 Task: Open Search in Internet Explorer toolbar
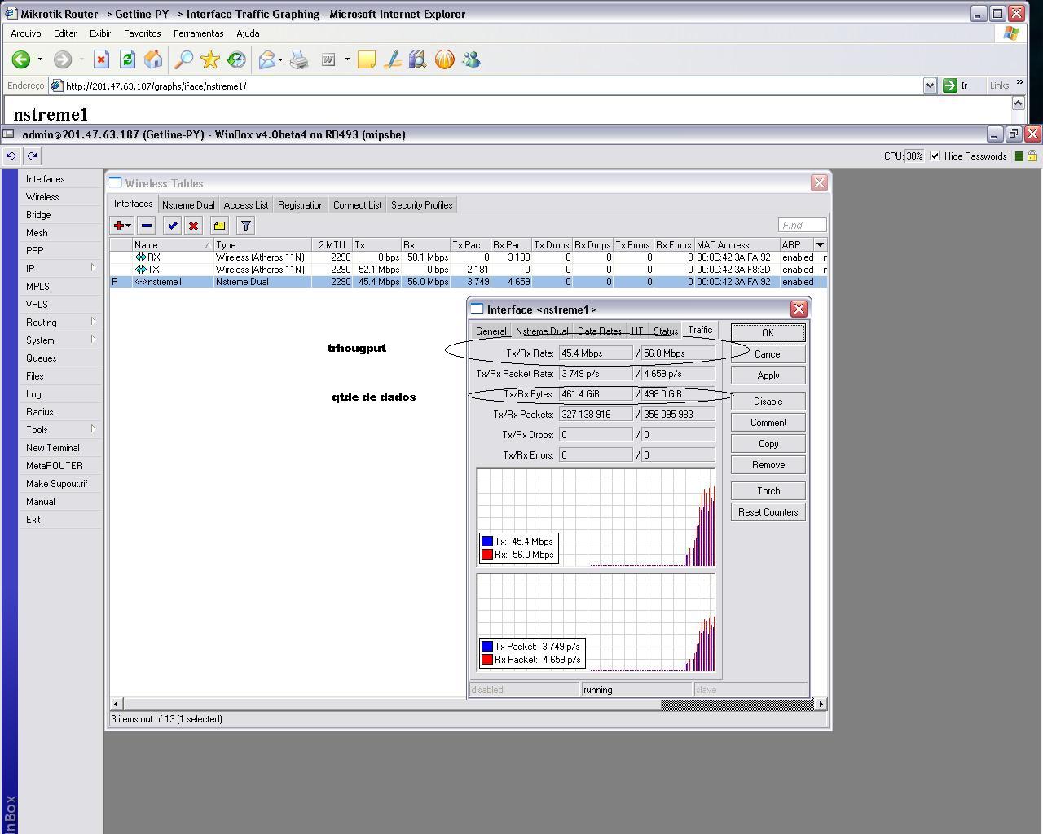[184, 59]
